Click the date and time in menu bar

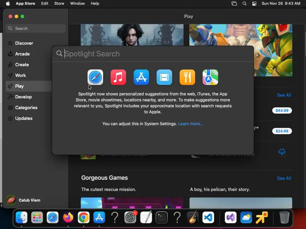(281, 4)
